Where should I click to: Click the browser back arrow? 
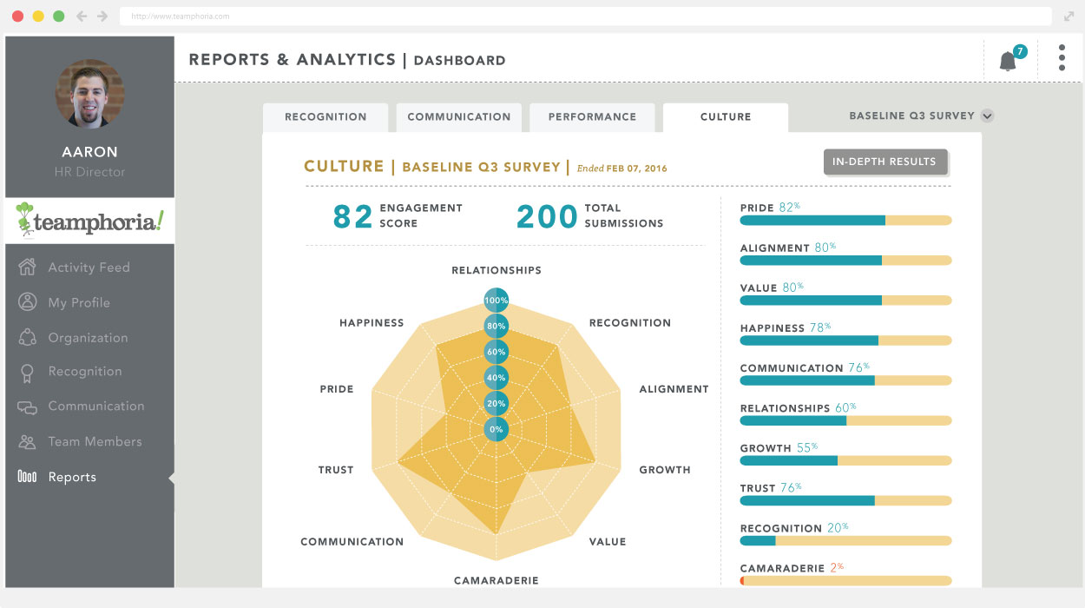click(x=82, y=17)
